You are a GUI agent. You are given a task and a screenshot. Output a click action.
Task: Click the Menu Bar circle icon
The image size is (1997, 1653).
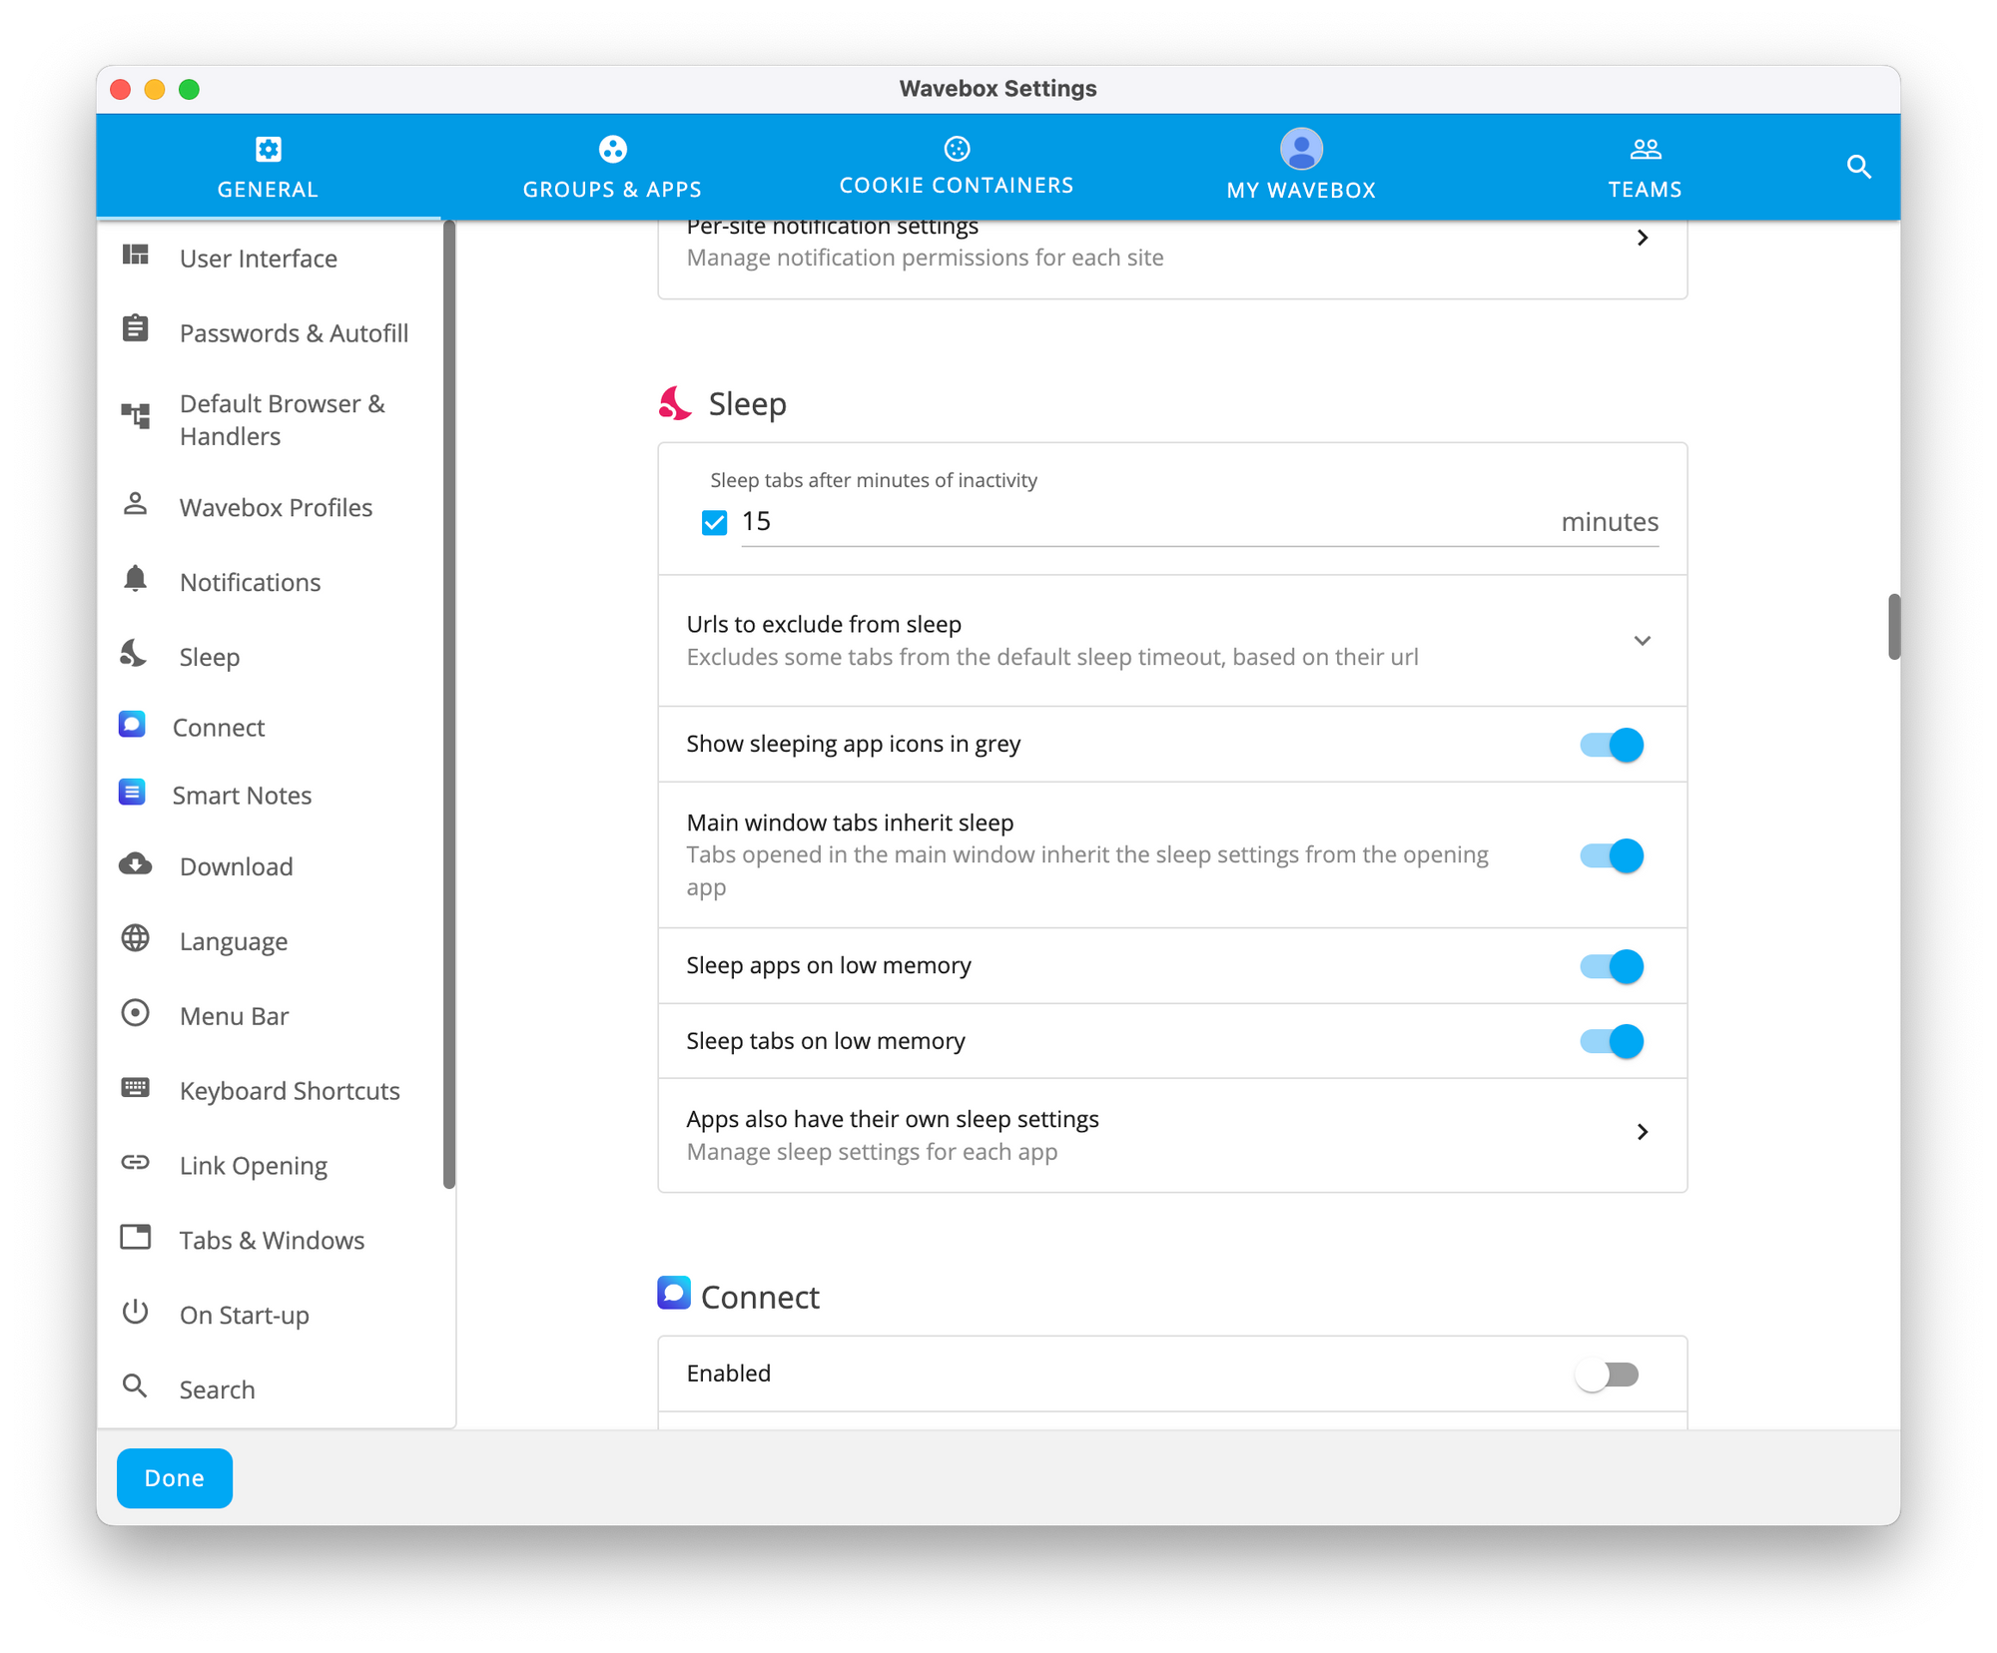click(x=136, y=1013)
